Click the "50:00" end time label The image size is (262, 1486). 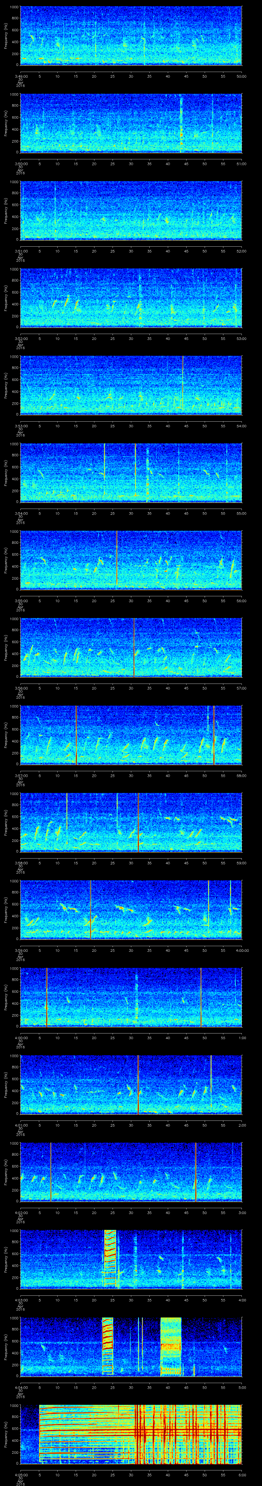[x=242, y=76]
